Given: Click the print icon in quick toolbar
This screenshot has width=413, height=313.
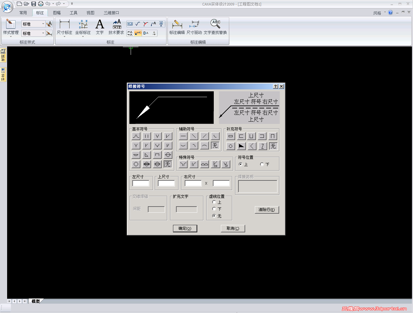Looking at the screenshot, I should point(40,4).
